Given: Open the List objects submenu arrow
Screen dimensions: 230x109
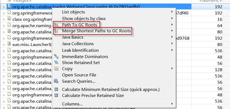Looking at the screenshot, I should (x=172, y=12).
